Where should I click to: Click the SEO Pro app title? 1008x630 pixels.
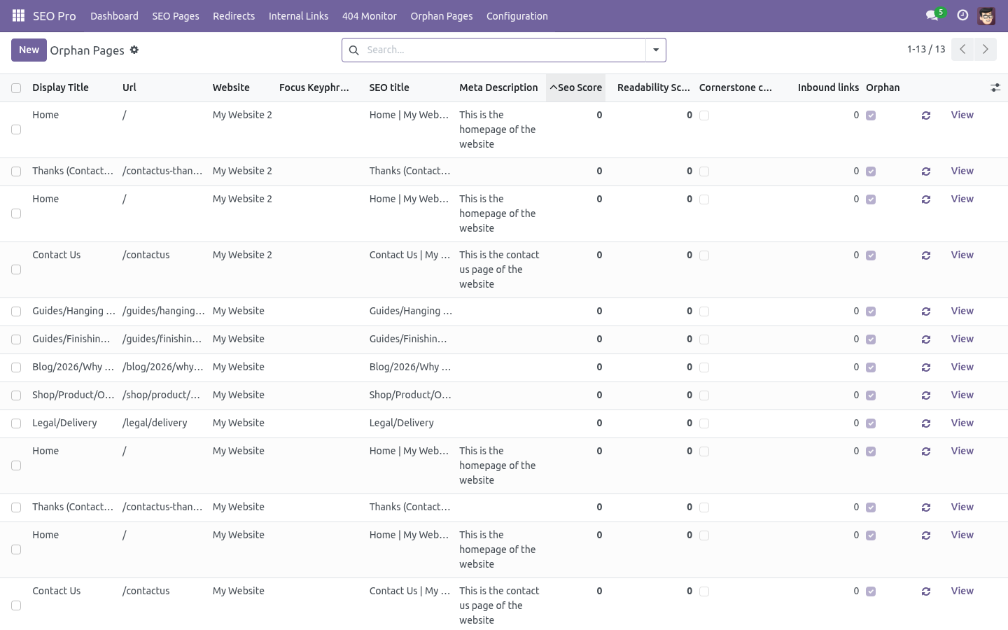54,15
